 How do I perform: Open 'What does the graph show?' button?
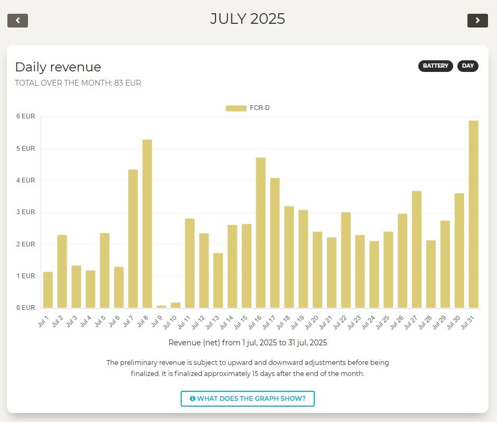click(247, 399)
